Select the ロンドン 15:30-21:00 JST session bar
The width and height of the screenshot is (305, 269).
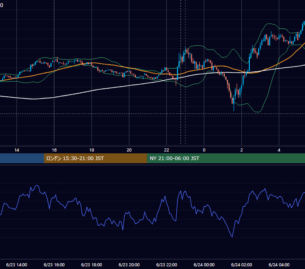pos(95,158)
